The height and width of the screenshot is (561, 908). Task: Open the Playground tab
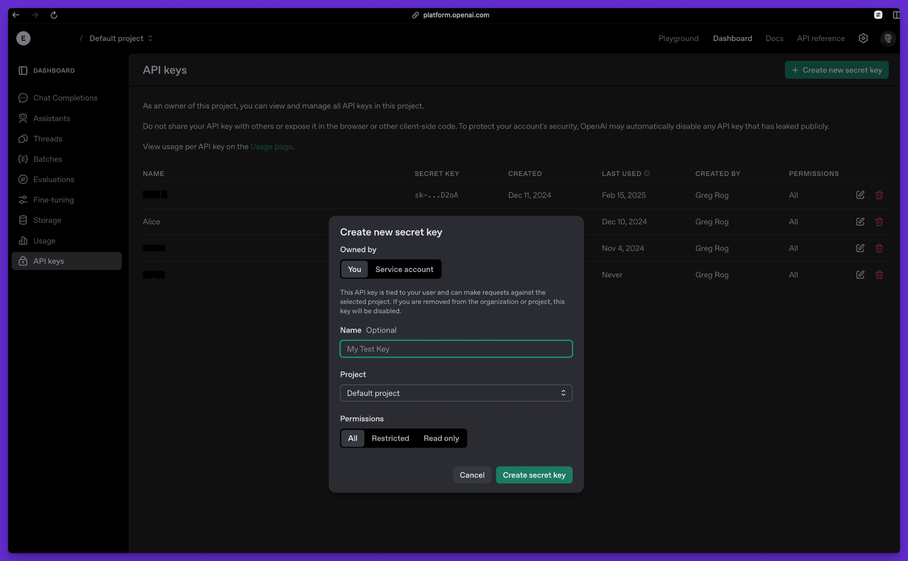point(678,38)
